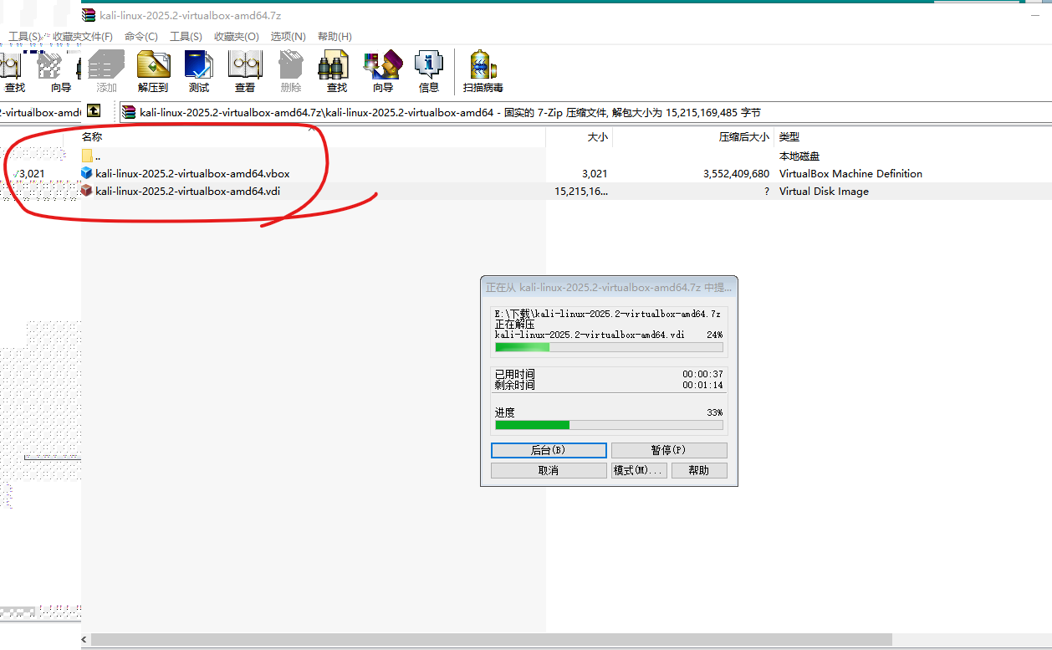
Task: Click the 24% file extraction progress bar
Action: tap(609, 347)
